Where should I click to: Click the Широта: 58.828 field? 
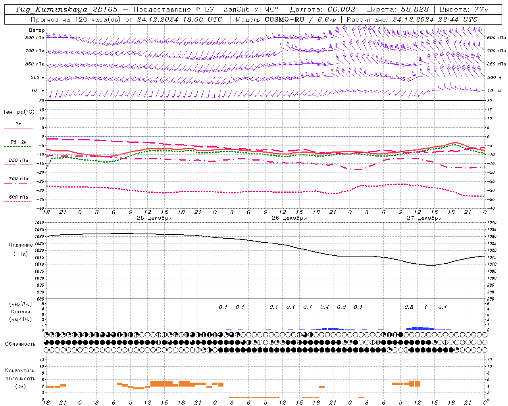[397, 10]
